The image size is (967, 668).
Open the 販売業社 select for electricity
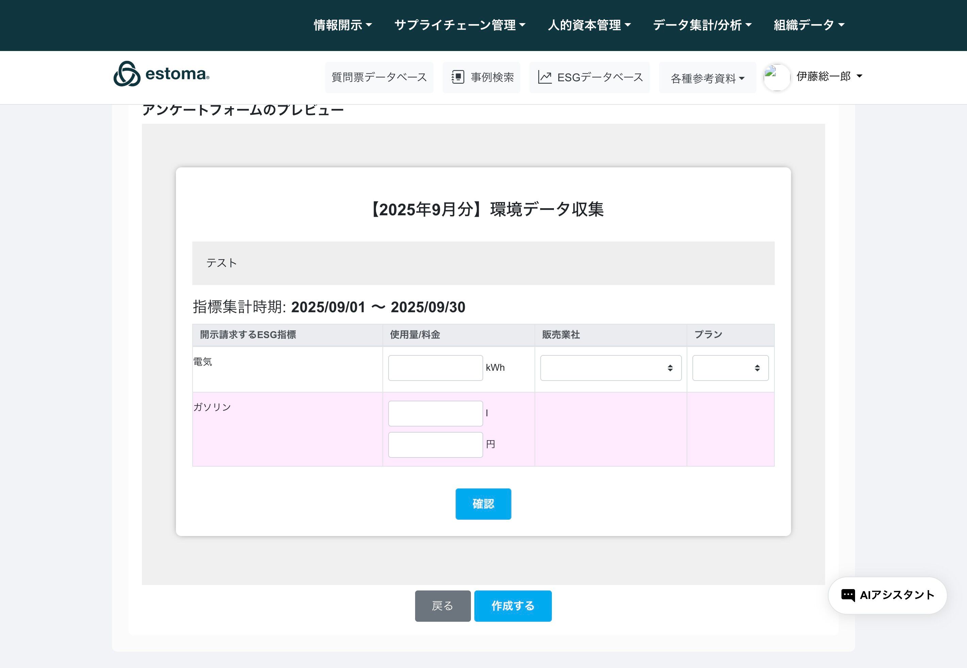pos(610,368)
